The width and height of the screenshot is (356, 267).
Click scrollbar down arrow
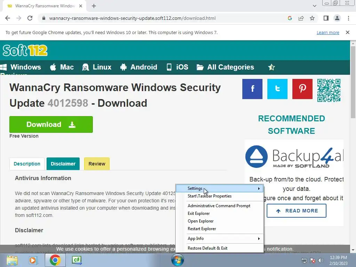(x=353, y=250)
